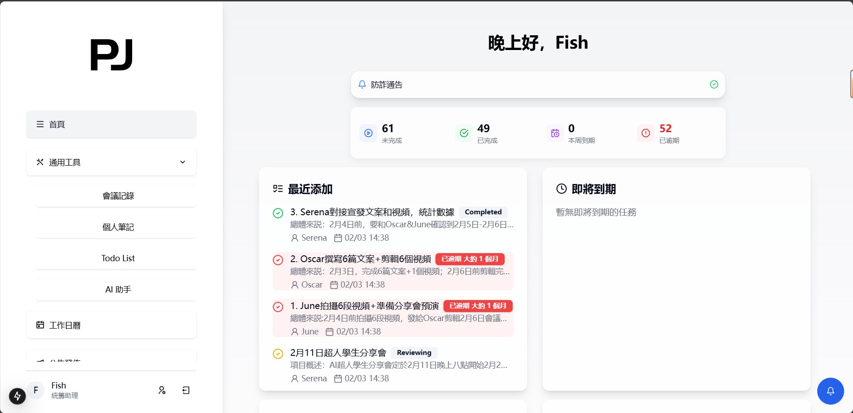The height and width of the screenshot is (413, 853).
Task: Click the red alert icon beside 已逾期 count
Action: [644, 133]
